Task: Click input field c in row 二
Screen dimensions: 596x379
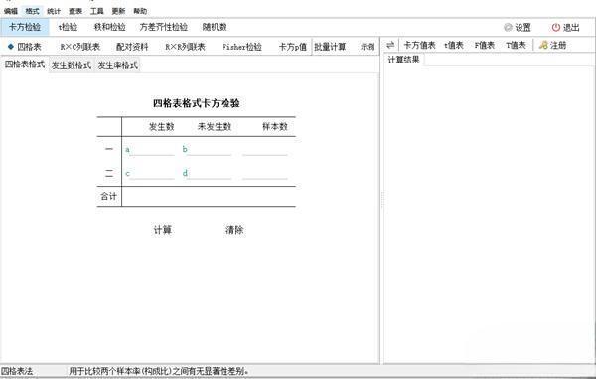Action: pos(152,174)
